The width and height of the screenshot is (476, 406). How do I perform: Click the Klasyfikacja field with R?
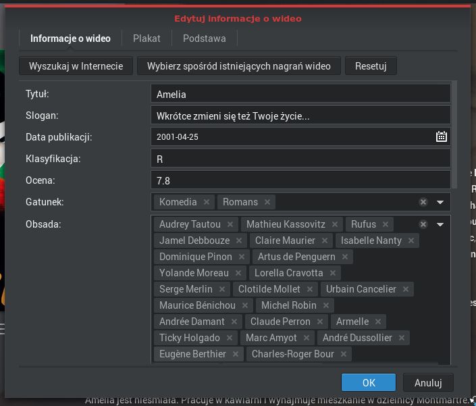300,159
